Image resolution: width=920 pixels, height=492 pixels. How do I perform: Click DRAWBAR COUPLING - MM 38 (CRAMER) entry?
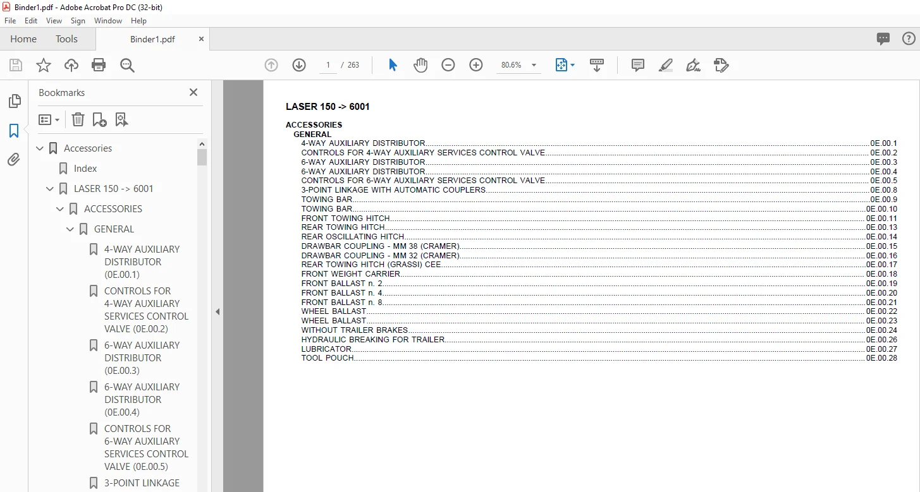coord(599,246)
